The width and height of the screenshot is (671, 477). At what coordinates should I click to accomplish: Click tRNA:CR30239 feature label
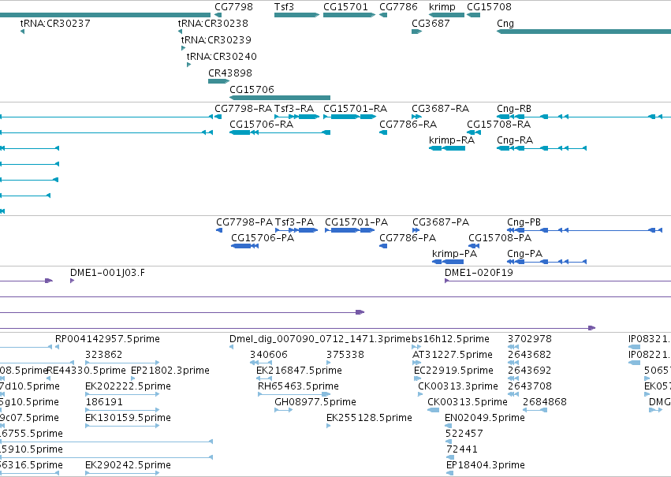[x=216, y=40]
